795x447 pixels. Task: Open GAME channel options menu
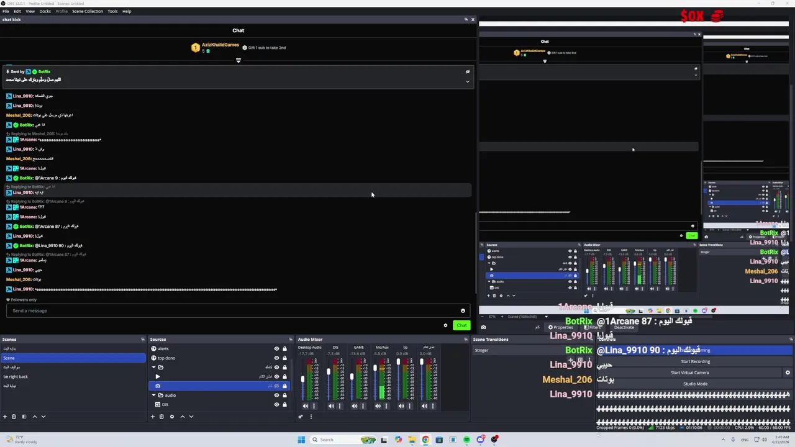point(363,406)
